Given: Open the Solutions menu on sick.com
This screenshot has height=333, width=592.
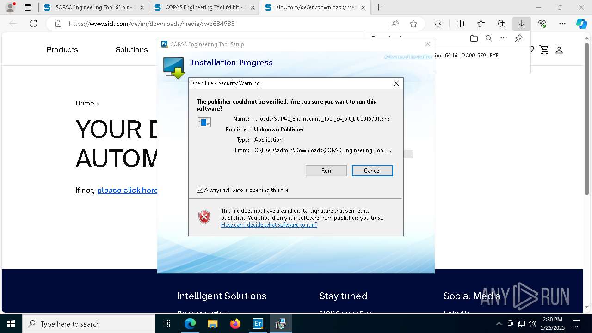Looking at the screenshot, I should pos(131,49).
